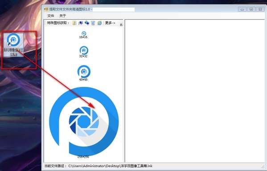Get the Recycle Bin special icon
This screenshot has width=267, height=171.
click(x=93, y=23)
